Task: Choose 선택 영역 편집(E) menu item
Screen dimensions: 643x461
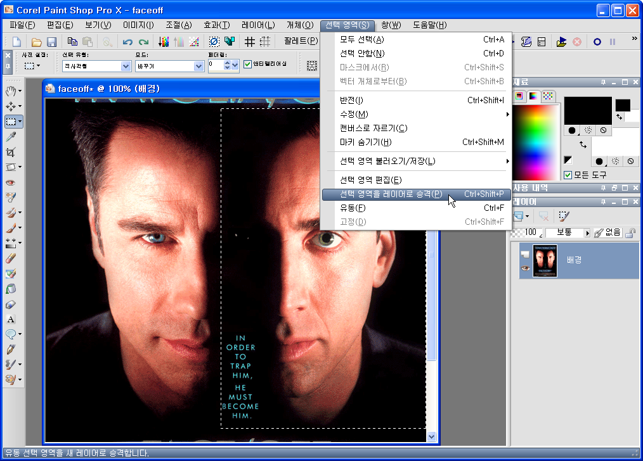Action: [x=415, y=180]
